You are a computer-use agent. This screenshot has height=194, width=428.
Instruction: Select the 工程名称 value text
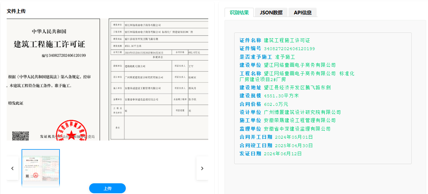point(297,76)
